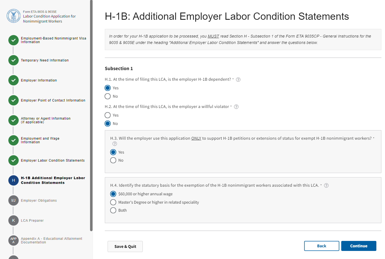
Task: Select No for H.1 H-1B dependent
Action: [x=108, y=96]
